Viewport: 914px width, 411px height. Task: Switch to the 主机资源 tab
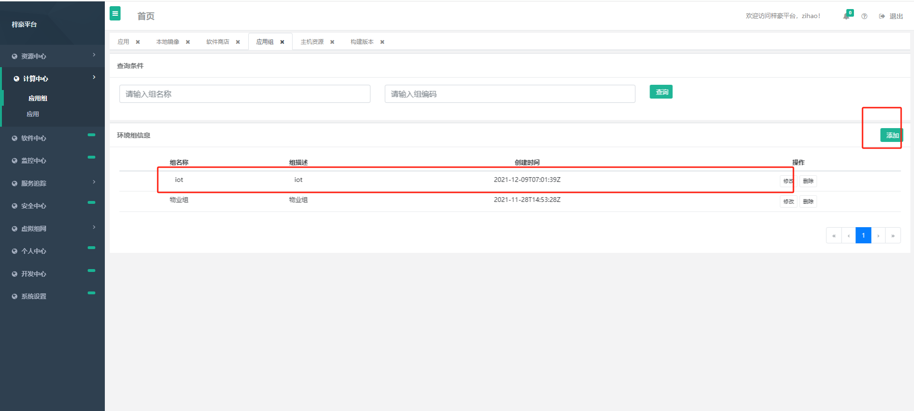point(312,42)
